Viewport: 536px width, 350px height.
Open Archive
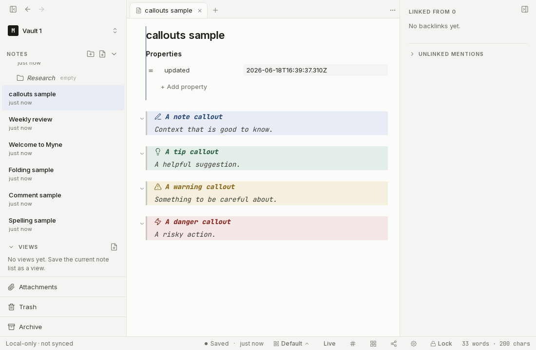[63, 327]
